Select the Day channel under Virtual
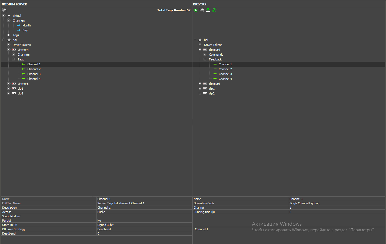The image size is (386, 244). point(25,30)
